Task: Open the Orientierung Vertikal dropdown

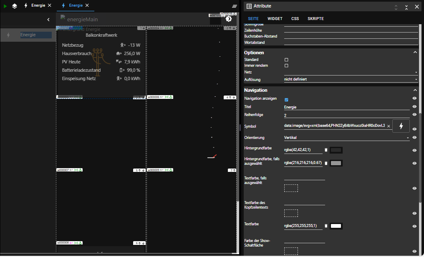Action: (346, 137)
